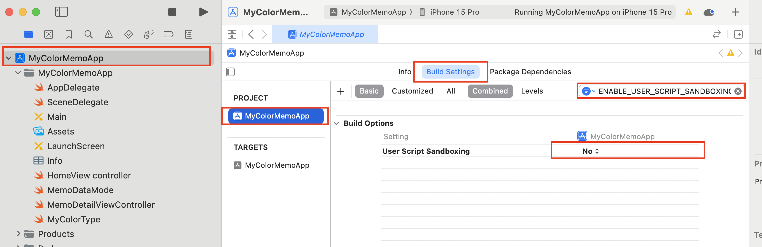Collapse the Build Options section
Viewport: 762px width, 247px height.
tap(337, 123)
